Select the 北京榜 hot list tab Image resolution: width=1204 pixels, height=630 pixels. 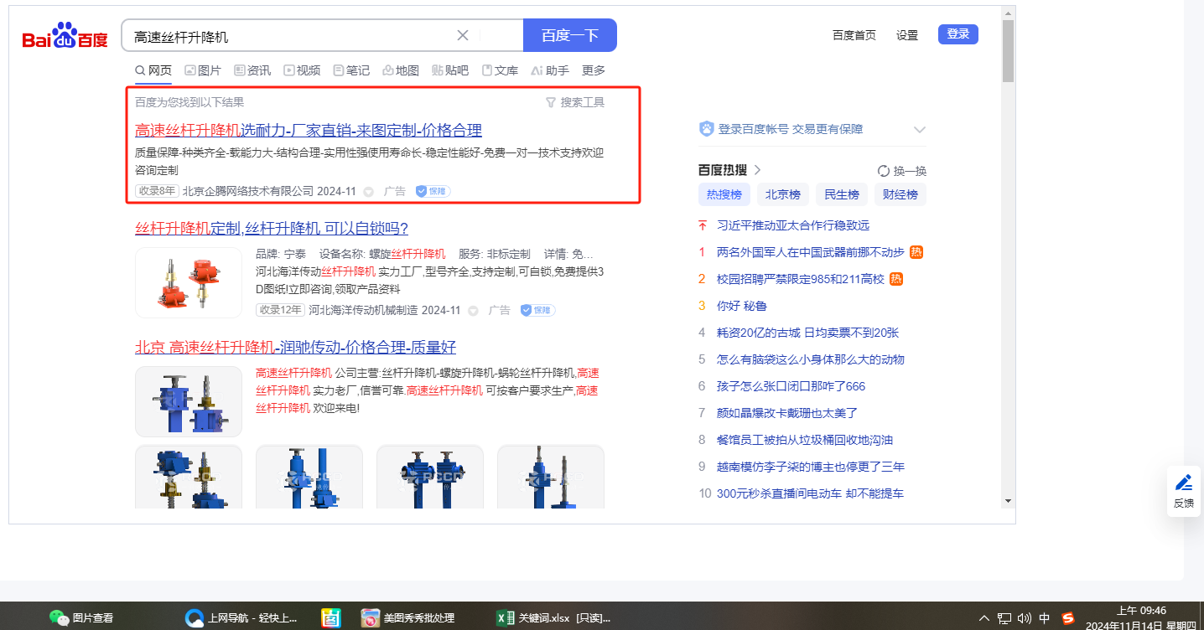[x=782, y=194]
